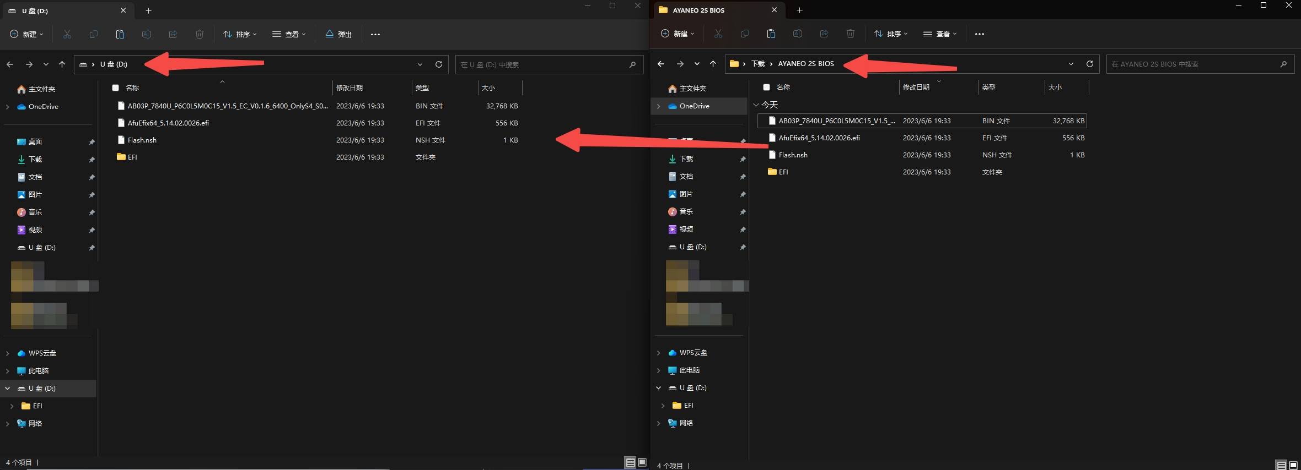Click search field in U盘 (D:) window
This screenshot has width=1301, height=470.
(549, 64)
